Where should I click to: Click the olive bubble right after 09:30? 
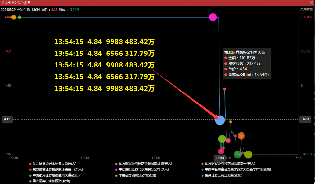(20, 17)
